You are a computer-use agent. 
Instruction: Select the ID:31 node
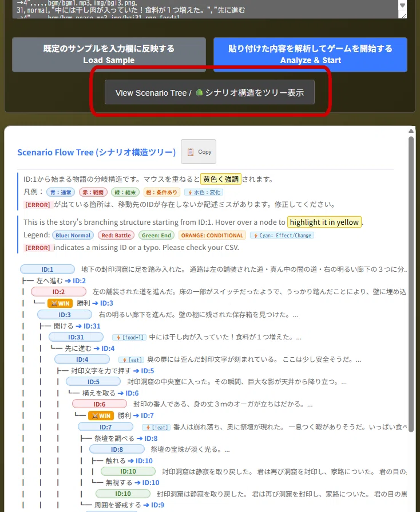pos(76,337)
